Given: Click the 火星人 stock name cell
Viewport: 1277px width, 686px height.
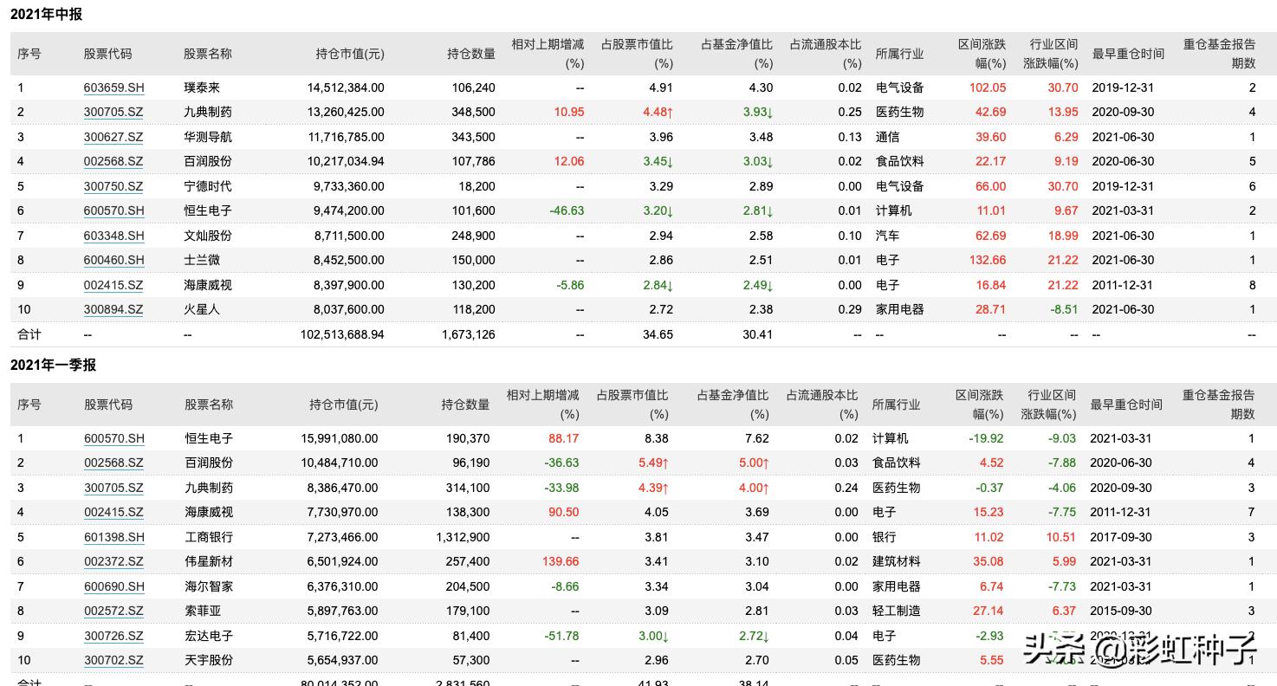Looking at the screenshot, I should point(202,309).
